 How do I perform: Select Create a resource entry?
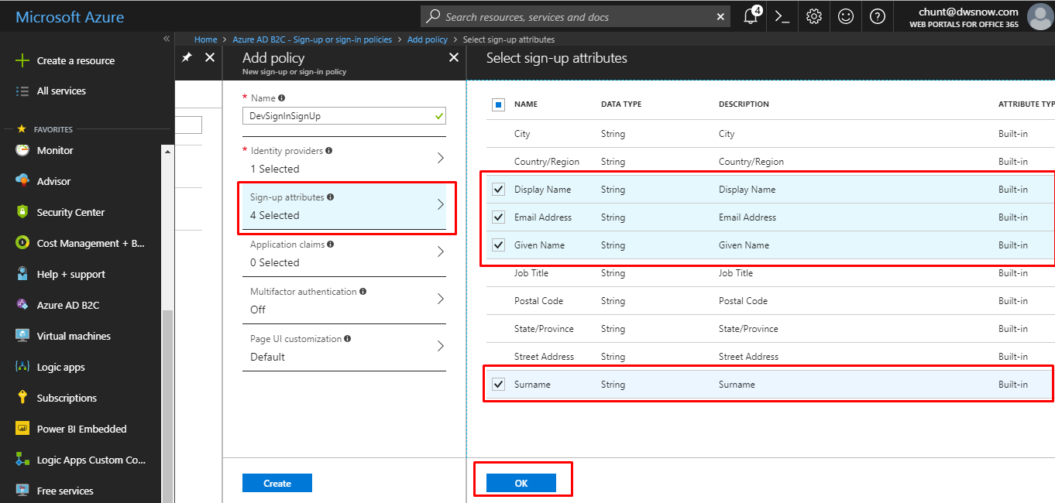pyautogui.click(x=76, y=60)
